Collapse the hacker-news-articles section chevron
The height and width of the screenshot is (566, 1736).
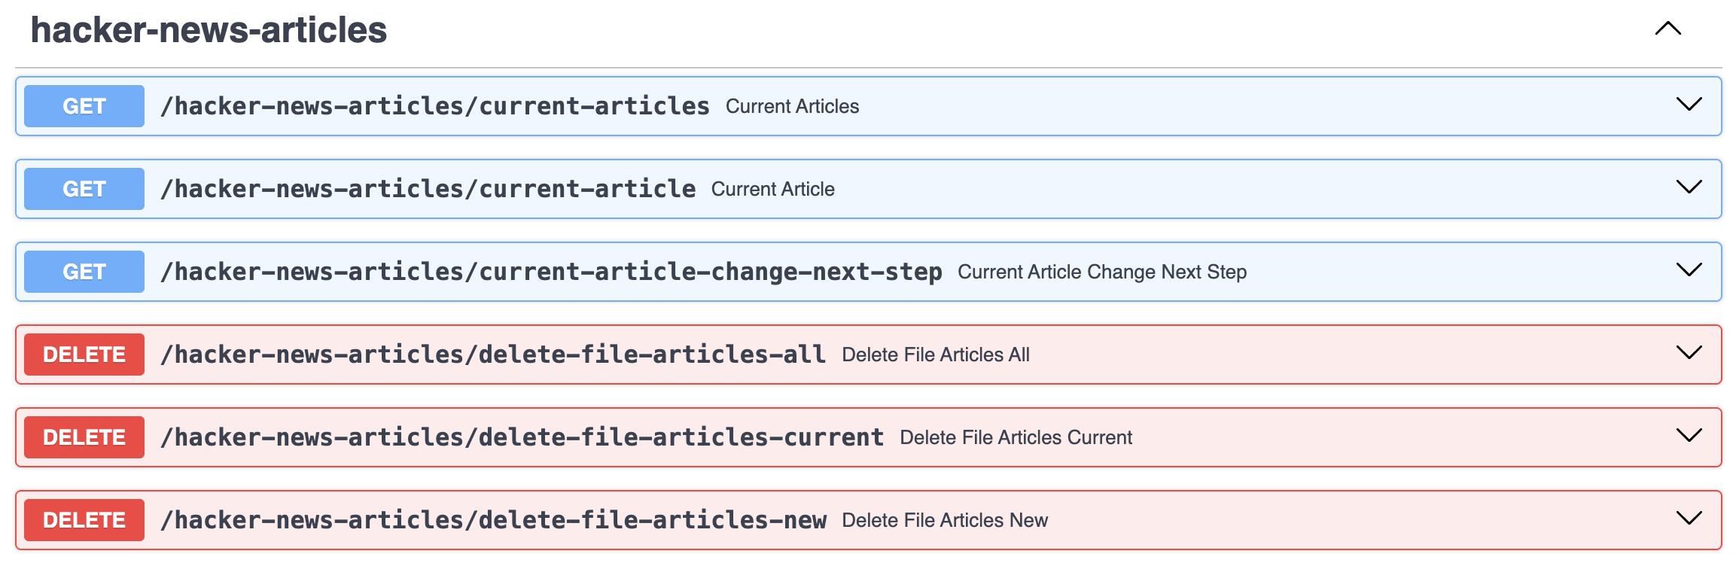coord(1667,29)
